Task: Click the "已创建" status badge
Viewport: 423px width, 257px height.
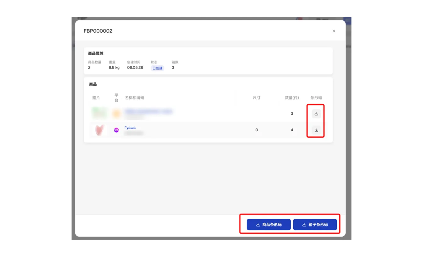Action: coord(157,68)
